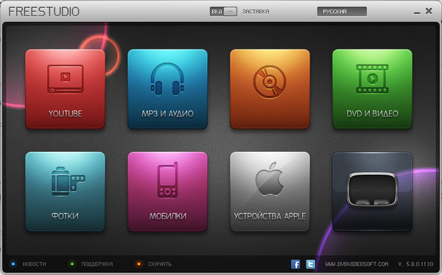Open the Русский language dropdown
The height and width of the screenshot is (275, 442).
click(x=342, y=12)
